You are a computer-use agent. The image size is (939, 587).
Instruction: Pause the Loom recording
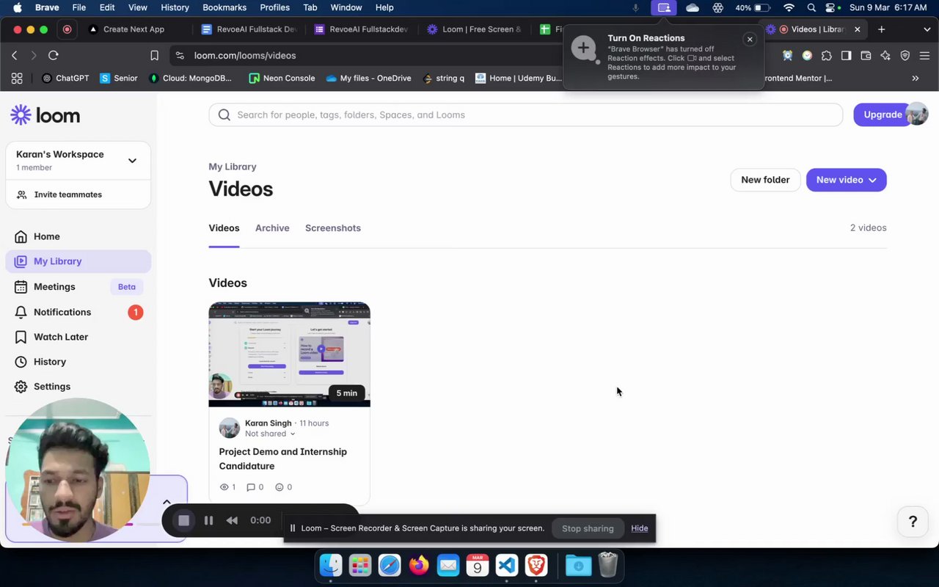pos(208,520)
